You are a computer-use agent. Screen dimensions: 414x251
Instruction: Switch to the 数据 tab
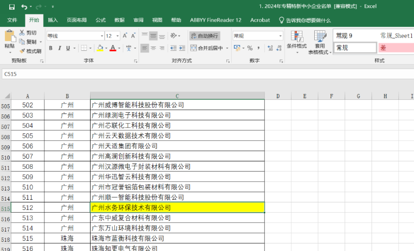[x=119, y=20]
